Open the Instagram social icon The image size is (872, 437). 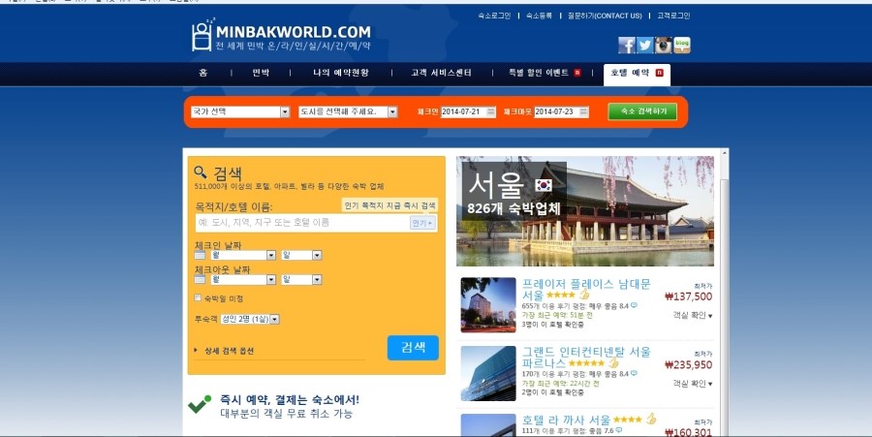664,45
